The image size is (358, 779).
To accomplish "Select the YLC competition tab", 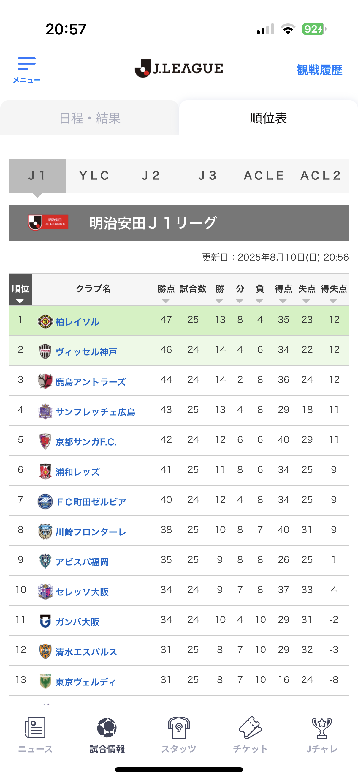I will 94,176.
